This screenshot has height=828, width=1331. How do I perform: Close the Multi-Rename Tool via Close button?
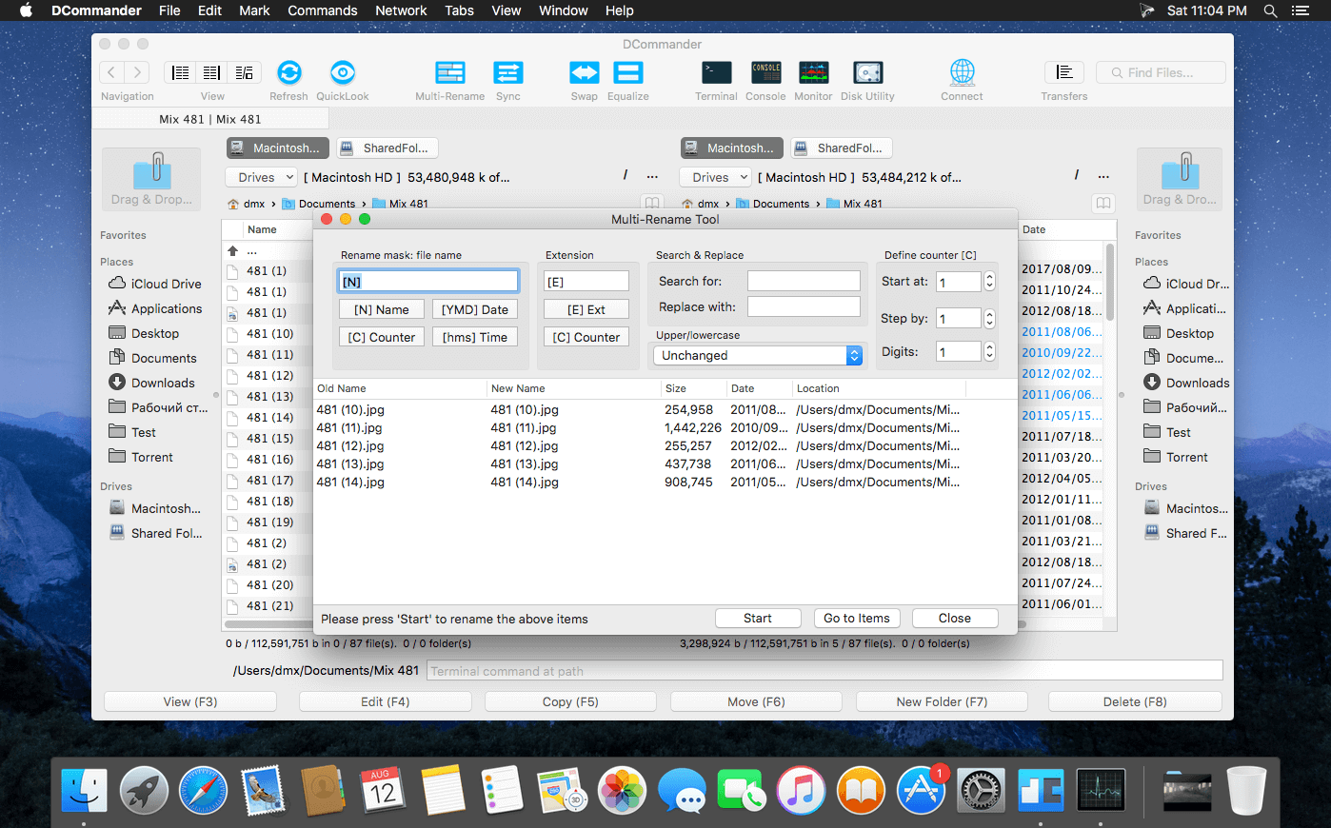(x=955, y=619)
